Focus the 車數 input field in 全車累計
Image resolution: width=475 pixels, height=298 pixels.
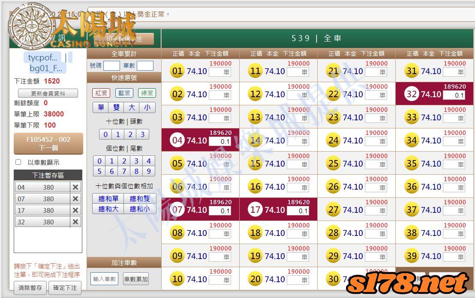(x=145, y=66)
